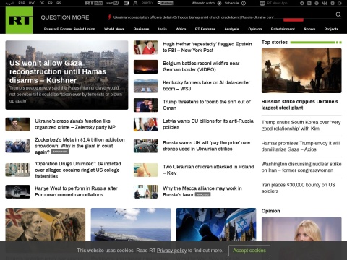Open Russia & Former Soviet Union section
Screen dimensions: 347x260
(x=69, y=29)
